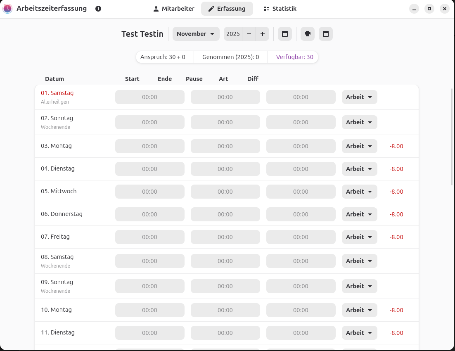Image resolution: width=455 pixels, height=351 pixels.
Task: Expand the Arbeit dropdown for 03. Montag
Action: [x=359, y=146]
